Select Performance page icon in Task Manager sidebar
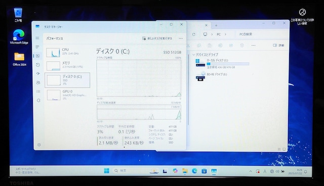This screenshot has width=324, height=186. [37, 56]
